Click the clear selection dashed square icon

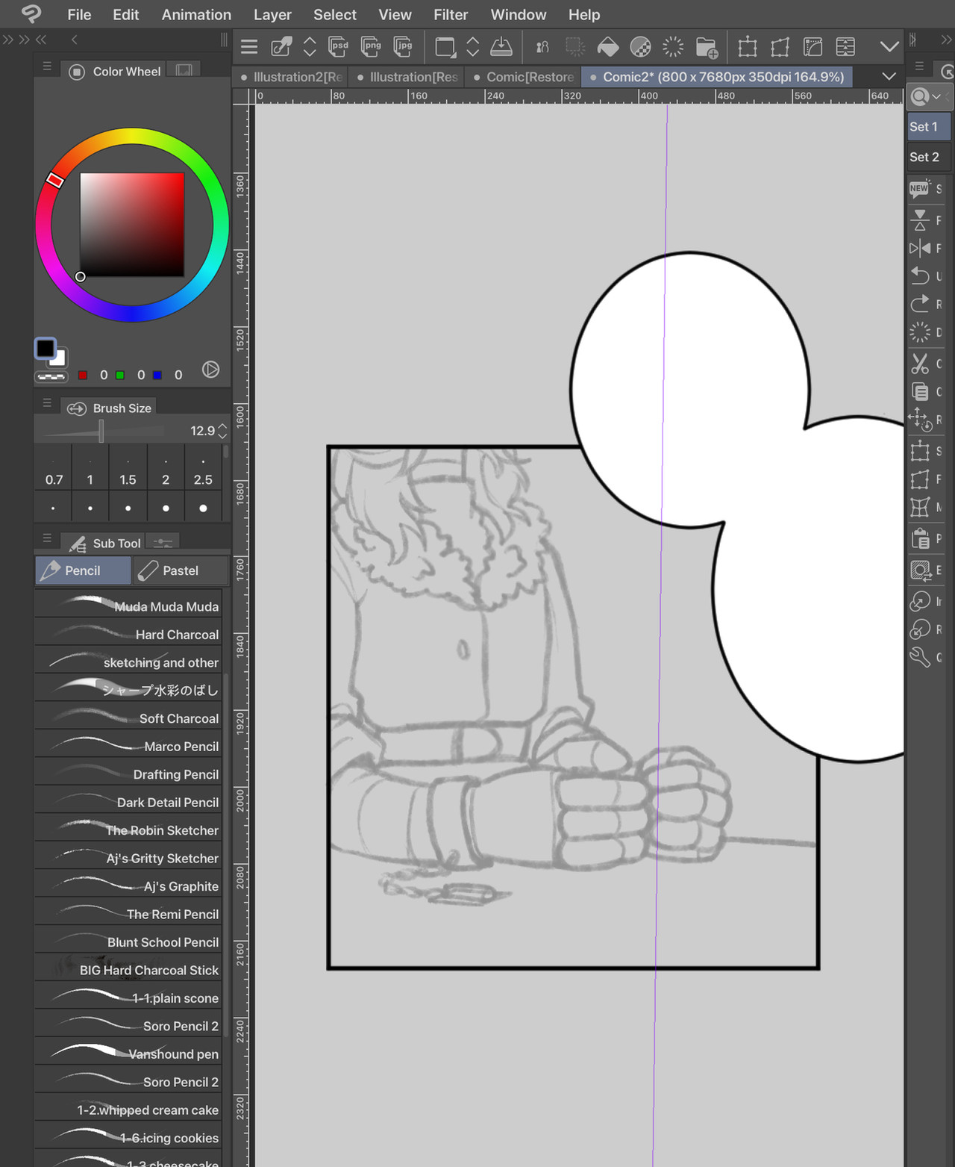click(x=575, y=47)
